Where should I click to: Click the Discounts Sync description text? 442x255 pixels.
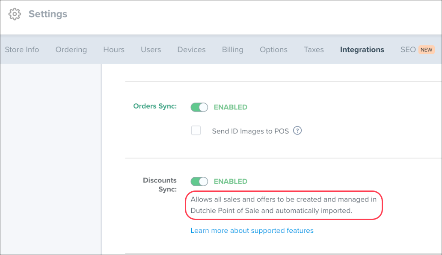click(x=284, y=205)
